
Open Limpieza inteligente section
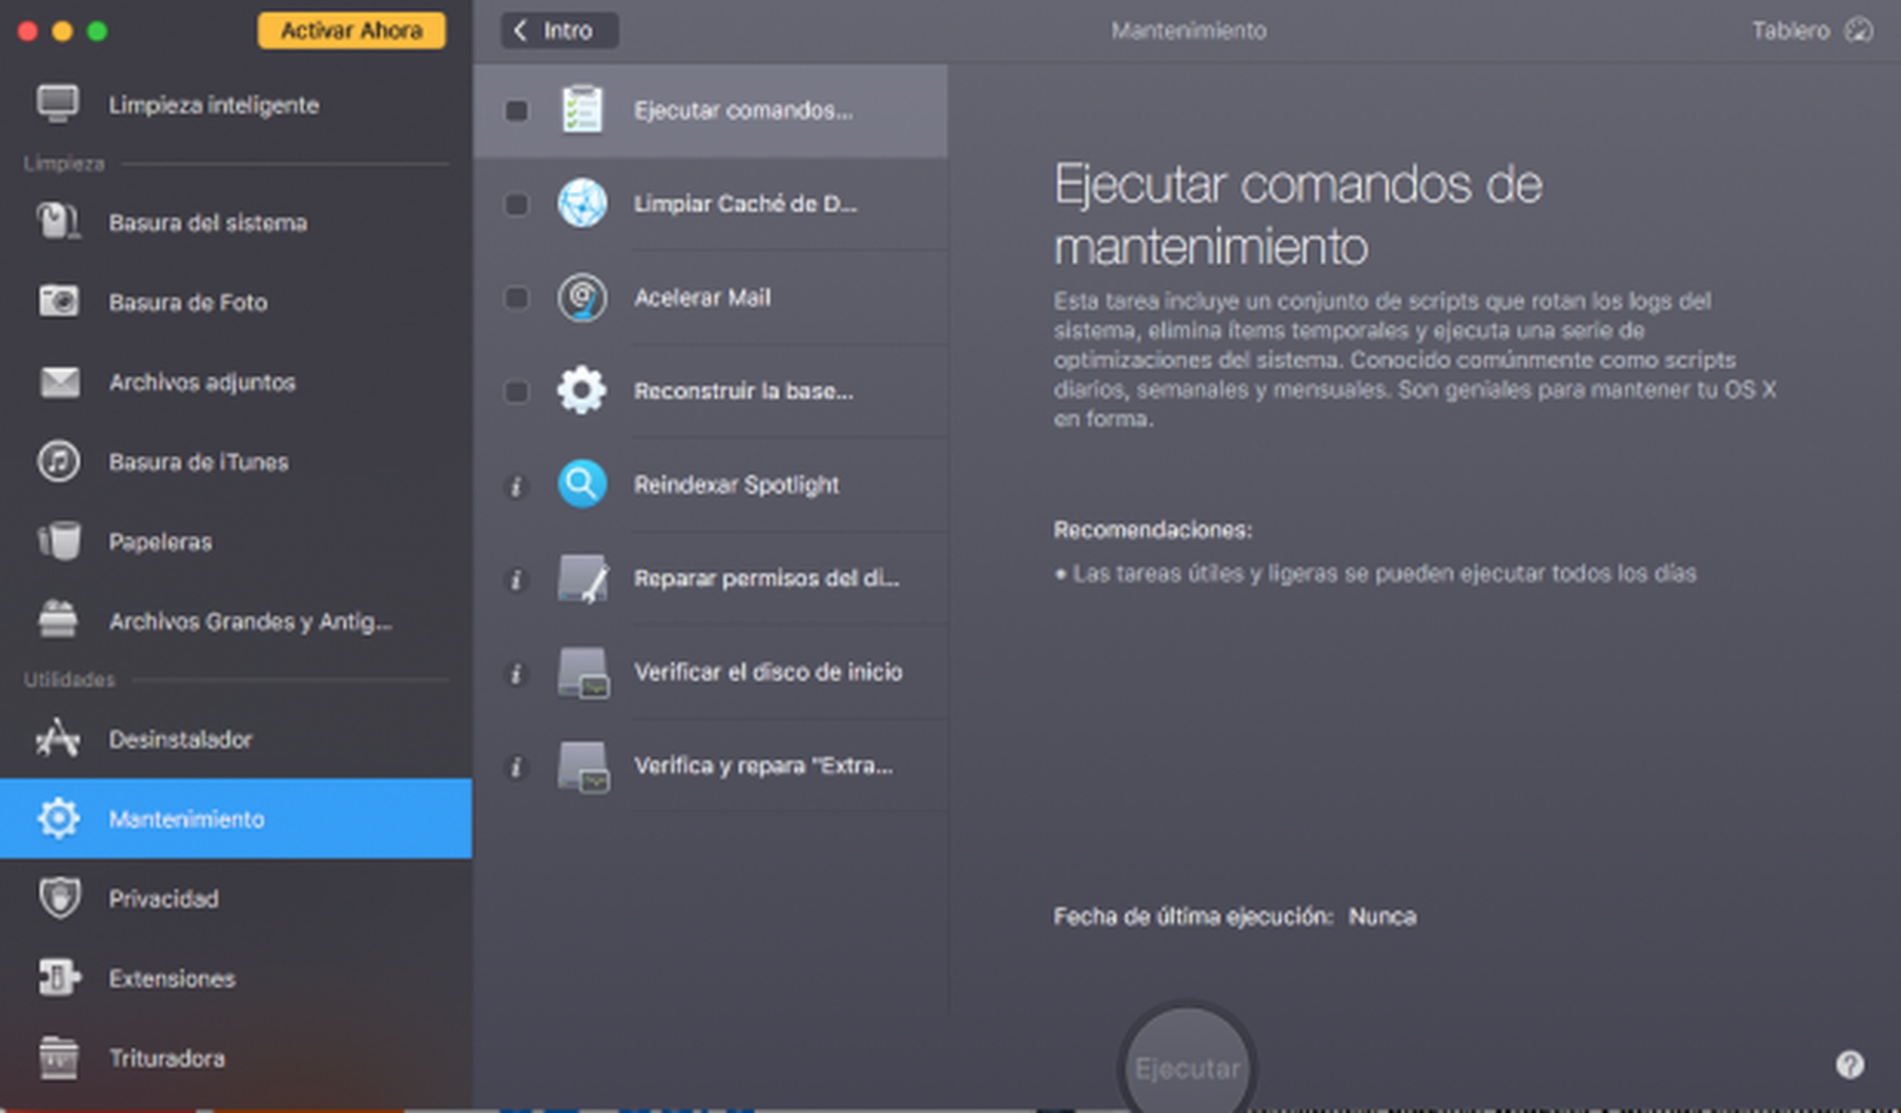(x=236, y=104)
